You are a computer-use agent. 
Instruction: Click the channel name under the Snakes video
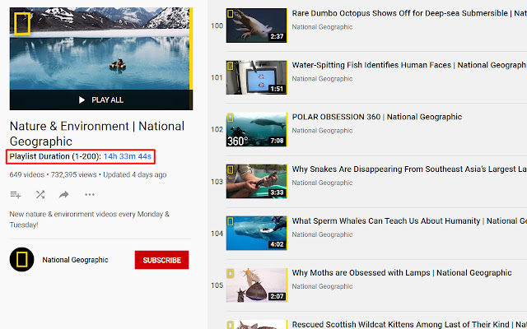[x=322, y=183]
